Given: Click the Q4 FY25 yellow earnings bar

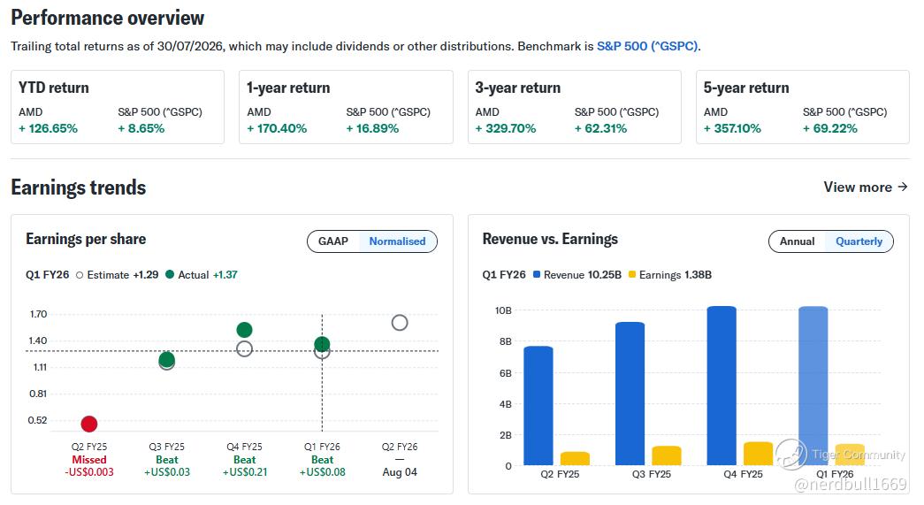Looking at the screenshot, I should [x=759, y=454].
